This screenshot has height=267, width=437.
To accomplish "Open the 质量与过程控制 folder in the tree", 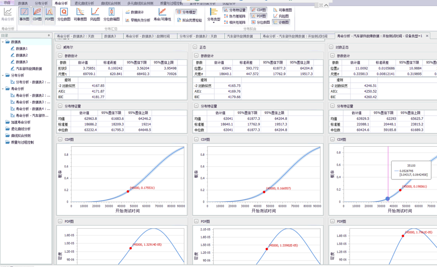I will 22,142.
